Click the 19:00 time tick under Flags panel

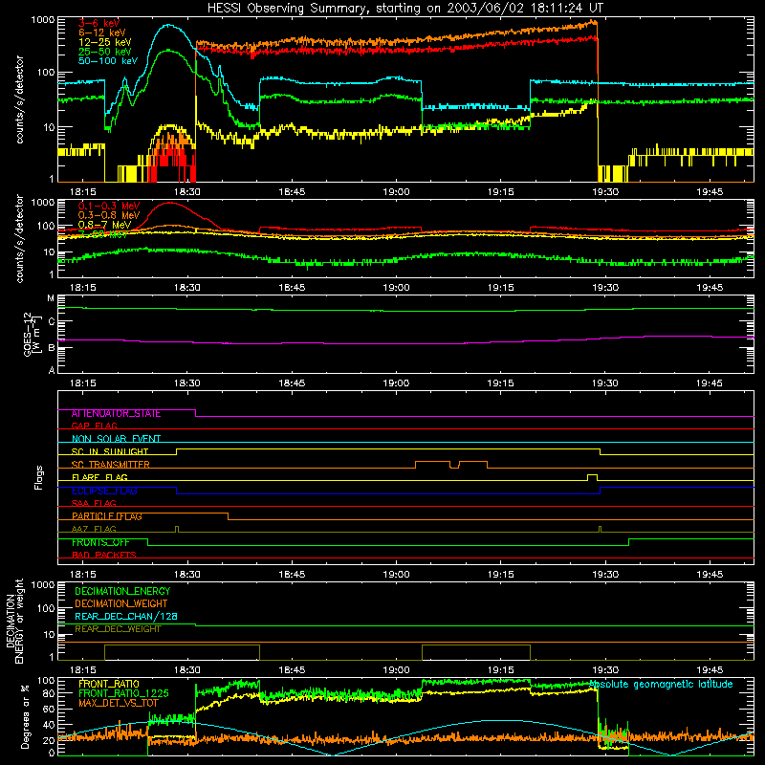(396, 575)
